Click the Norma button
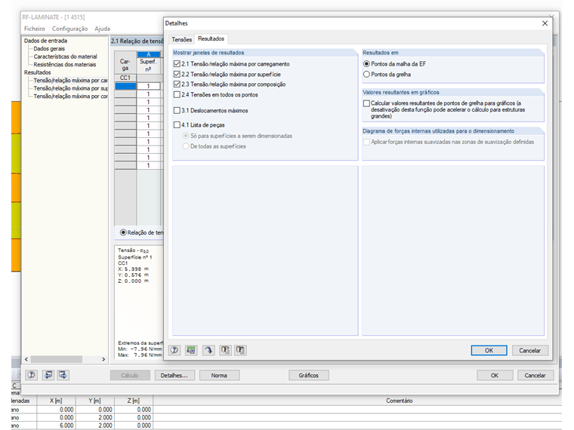574x430 pixels. [219, 375]
